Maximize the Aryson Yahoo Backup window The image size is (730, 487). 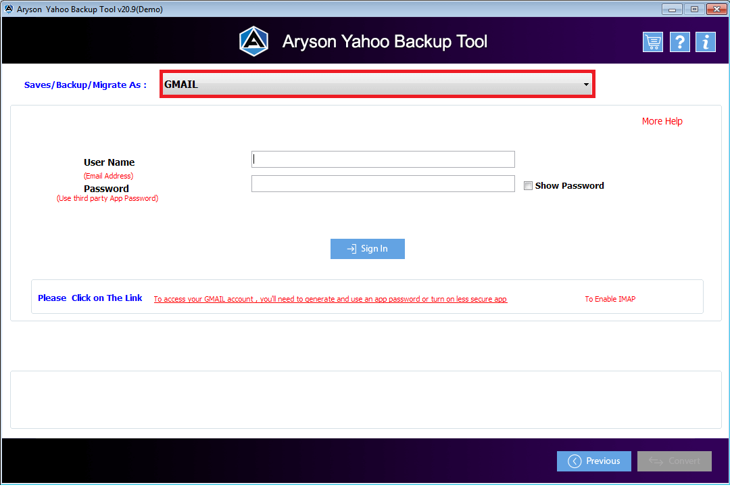tap(694, 9)
